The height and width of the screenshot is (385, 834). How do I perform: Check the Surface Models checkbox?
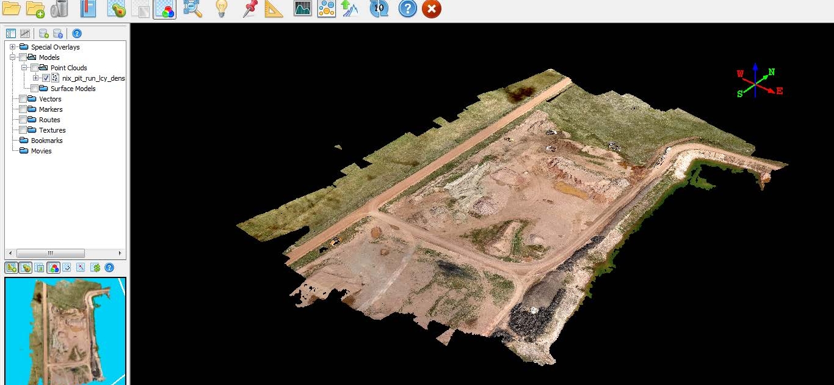tap(35, 89)
